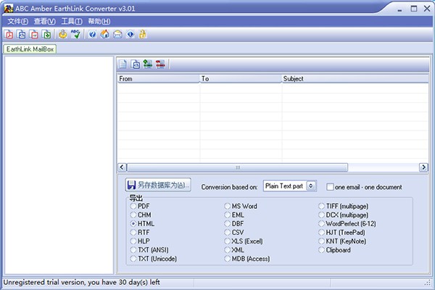Screen dimensions: 435x290
Task: Click the red deselect messages icon
Action: 159,65
